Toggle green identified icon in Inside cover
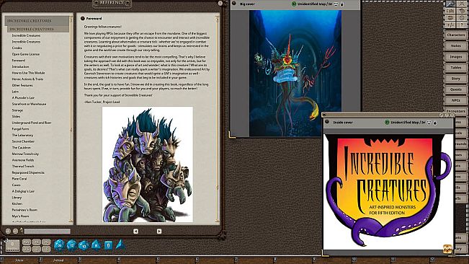This screenshot has width=469, height=264. pos(387,122)
